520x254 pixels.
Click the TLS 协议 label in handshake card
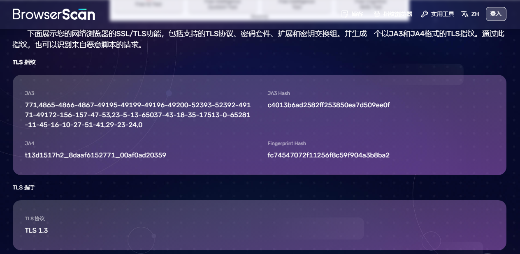point(33,219)
